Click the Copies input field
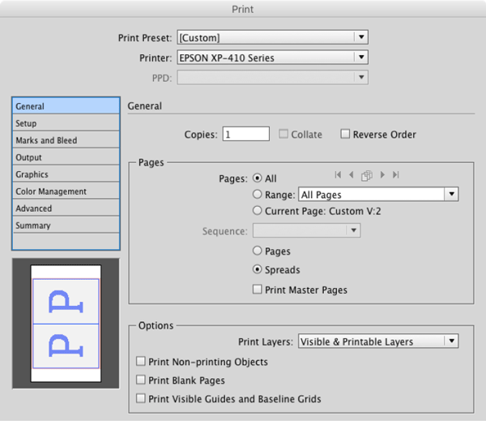Viewport: 486px width, 421px height. tap(245, 134)
